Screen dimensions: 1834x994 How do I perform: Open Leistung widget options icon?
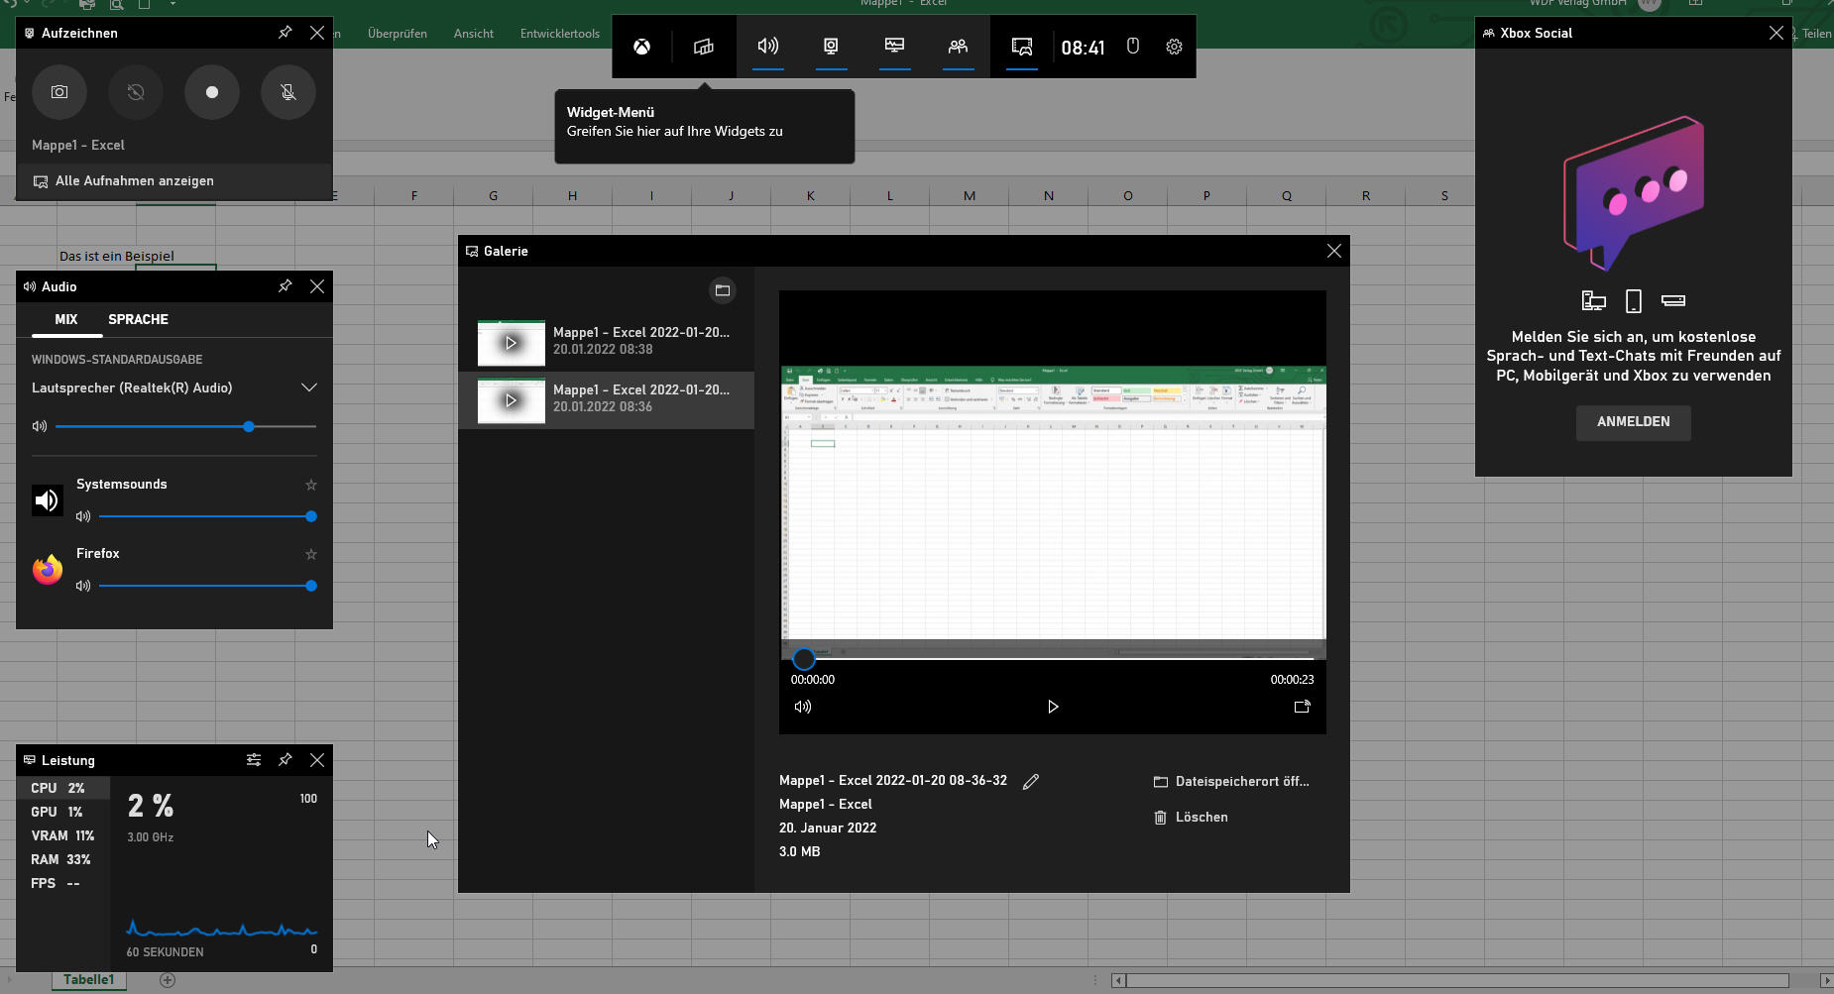click(x=254, y=760)
